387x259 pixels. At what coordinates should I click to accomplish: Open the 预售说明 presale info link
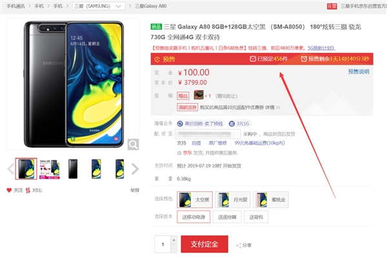[359, 72]
